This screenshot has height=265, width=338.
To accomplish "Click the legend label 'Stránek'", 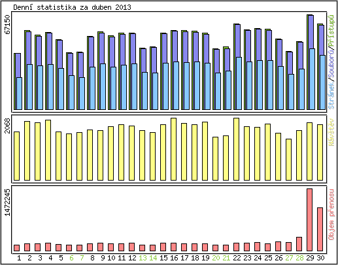I will click(x=331, y=95).
